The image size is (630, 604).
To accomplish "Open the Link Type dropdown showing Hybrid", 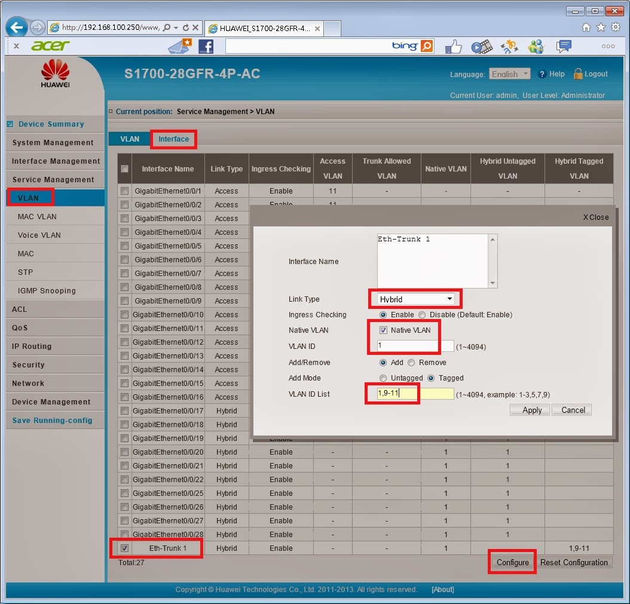I will point(415,299).
